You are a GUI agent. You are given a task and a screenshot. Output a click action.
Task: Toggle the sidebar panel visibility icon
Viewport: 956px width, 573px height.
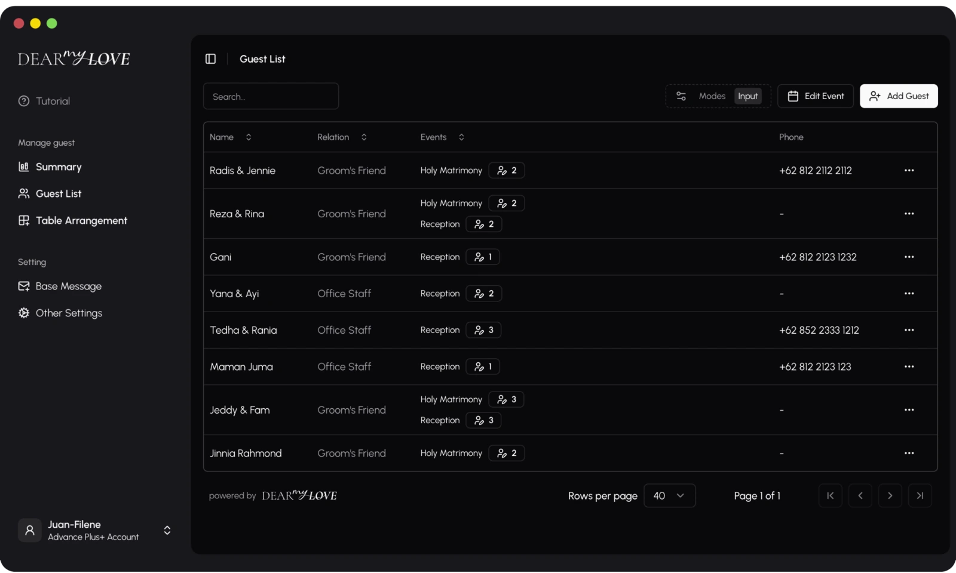pos(210,58)
